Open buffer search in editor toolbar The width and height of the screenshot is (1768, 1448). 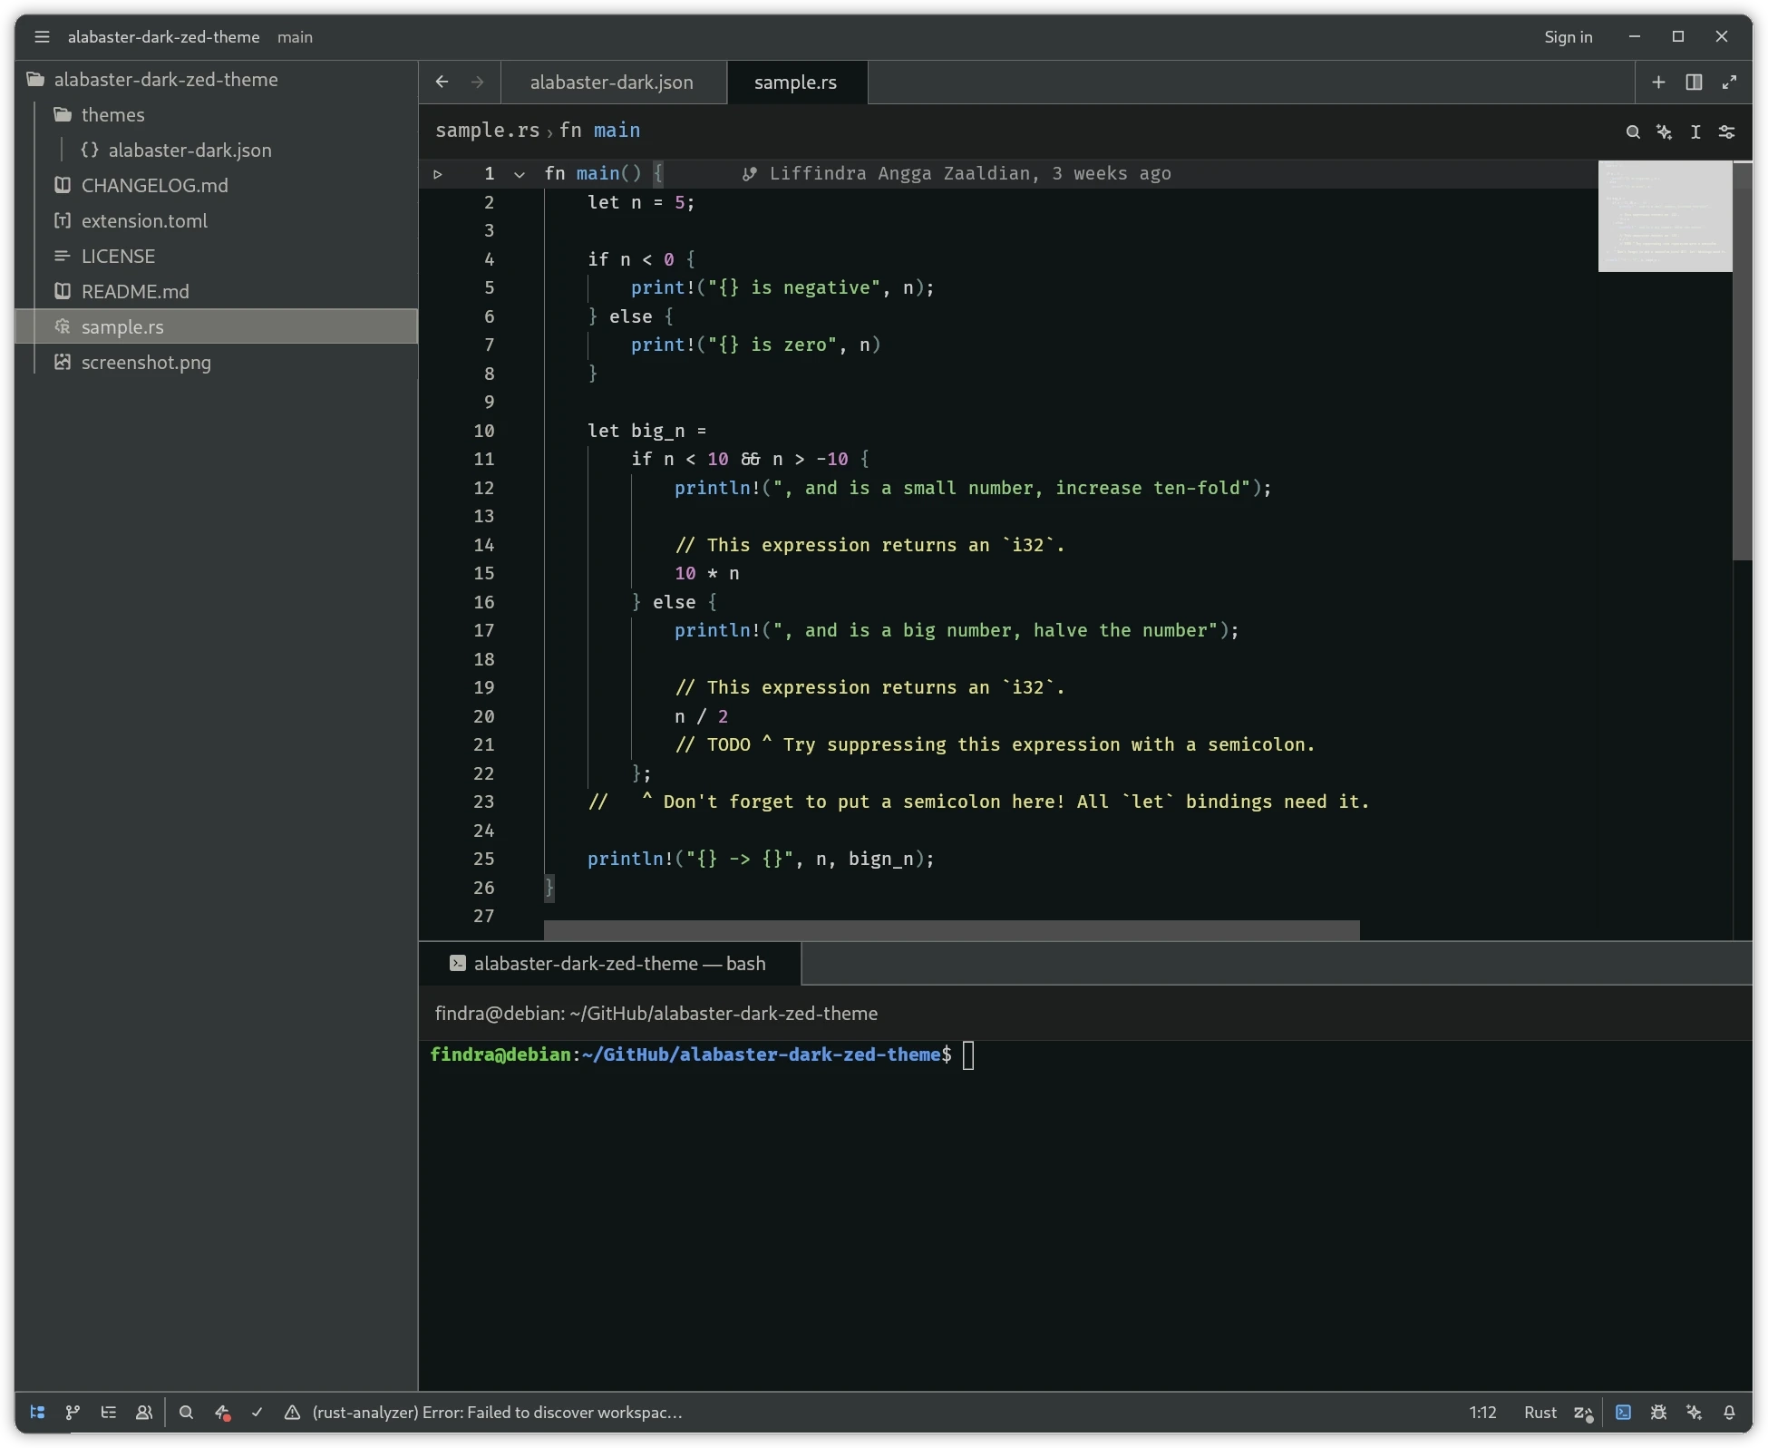[x=1632, y=131]
